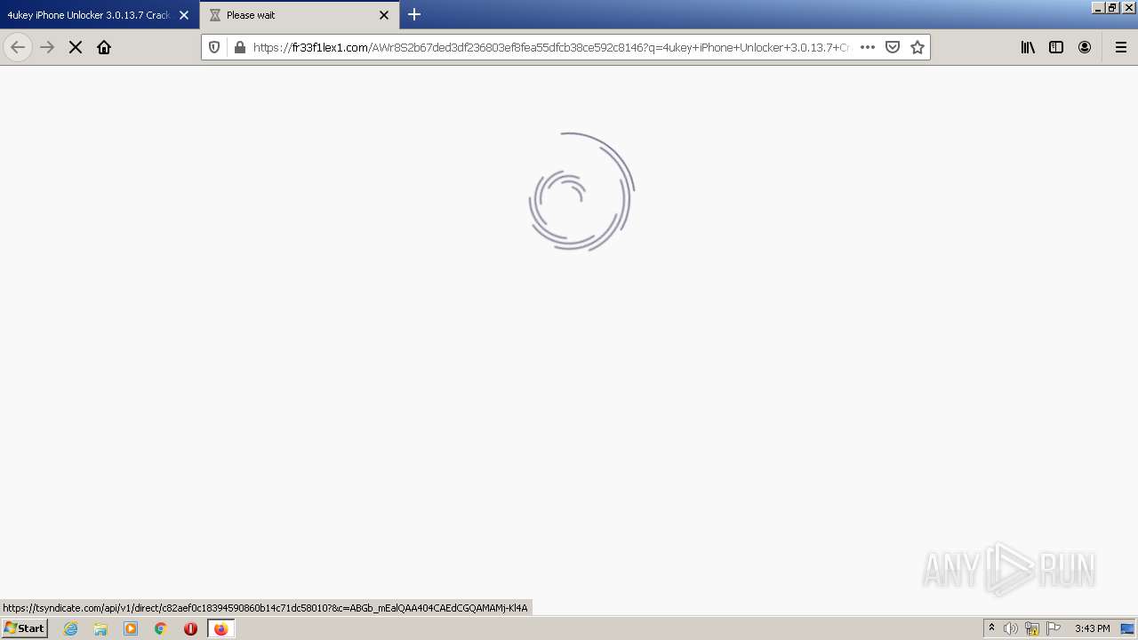Open the Windows Start menu
Image resolution: width=1138 pixels, height=640 pixels.
click(25, 628)
